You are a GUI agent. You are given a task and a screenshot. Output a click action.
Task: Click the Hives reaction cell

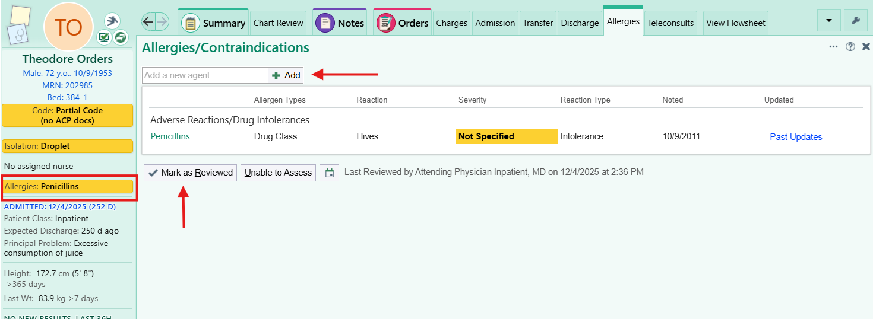(x=367, y=136)
